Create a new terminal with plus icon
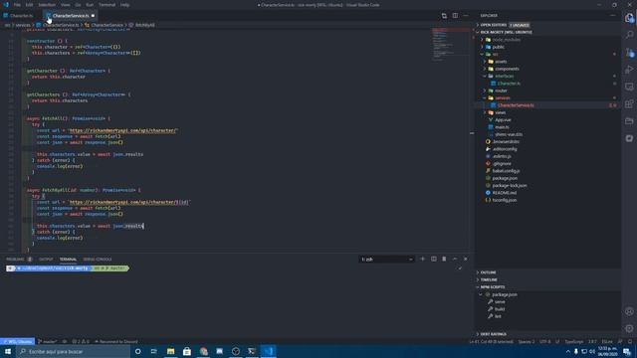The height and width of the screenshot is (358, 637). [422, 259]
